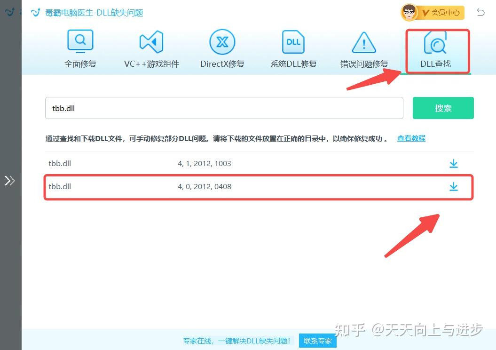Open the 系统DLL修复 tool
Viewport: 496px width, 350px height.
(293, 41)
